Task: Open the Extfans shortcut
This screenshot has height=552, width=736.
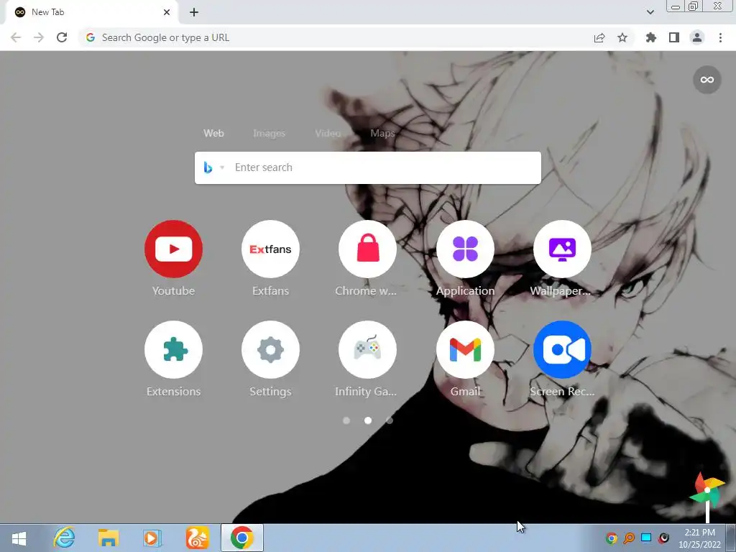Action: pos(270,249)
